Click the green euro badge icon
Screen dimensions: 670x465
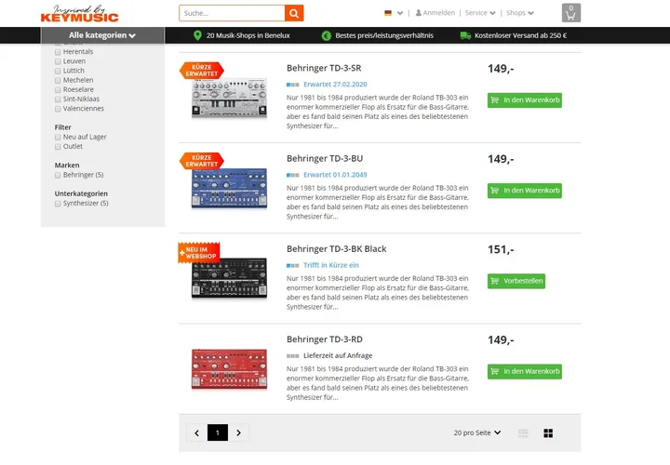pos(326,35)
